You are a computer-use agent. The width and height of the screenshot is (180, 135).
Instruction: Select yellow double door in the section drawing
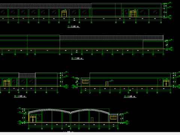(x=33, y=119)
